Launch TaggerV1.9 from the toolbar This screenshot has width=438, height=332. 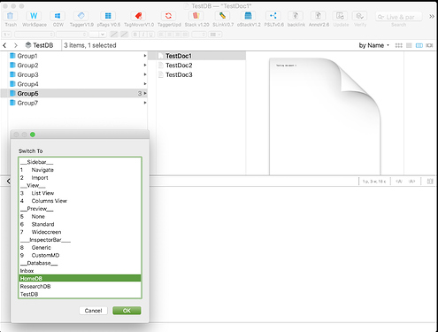[x=81, y=16]
